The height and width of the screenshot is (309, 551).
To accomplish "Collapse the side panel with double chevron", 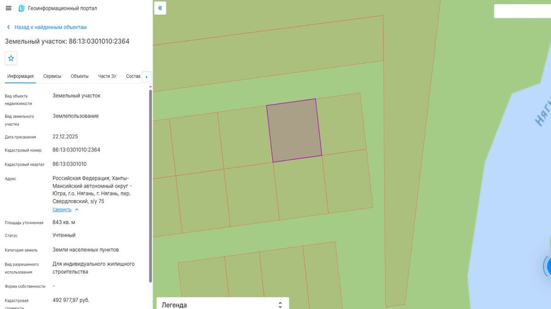I will [160, 8].
